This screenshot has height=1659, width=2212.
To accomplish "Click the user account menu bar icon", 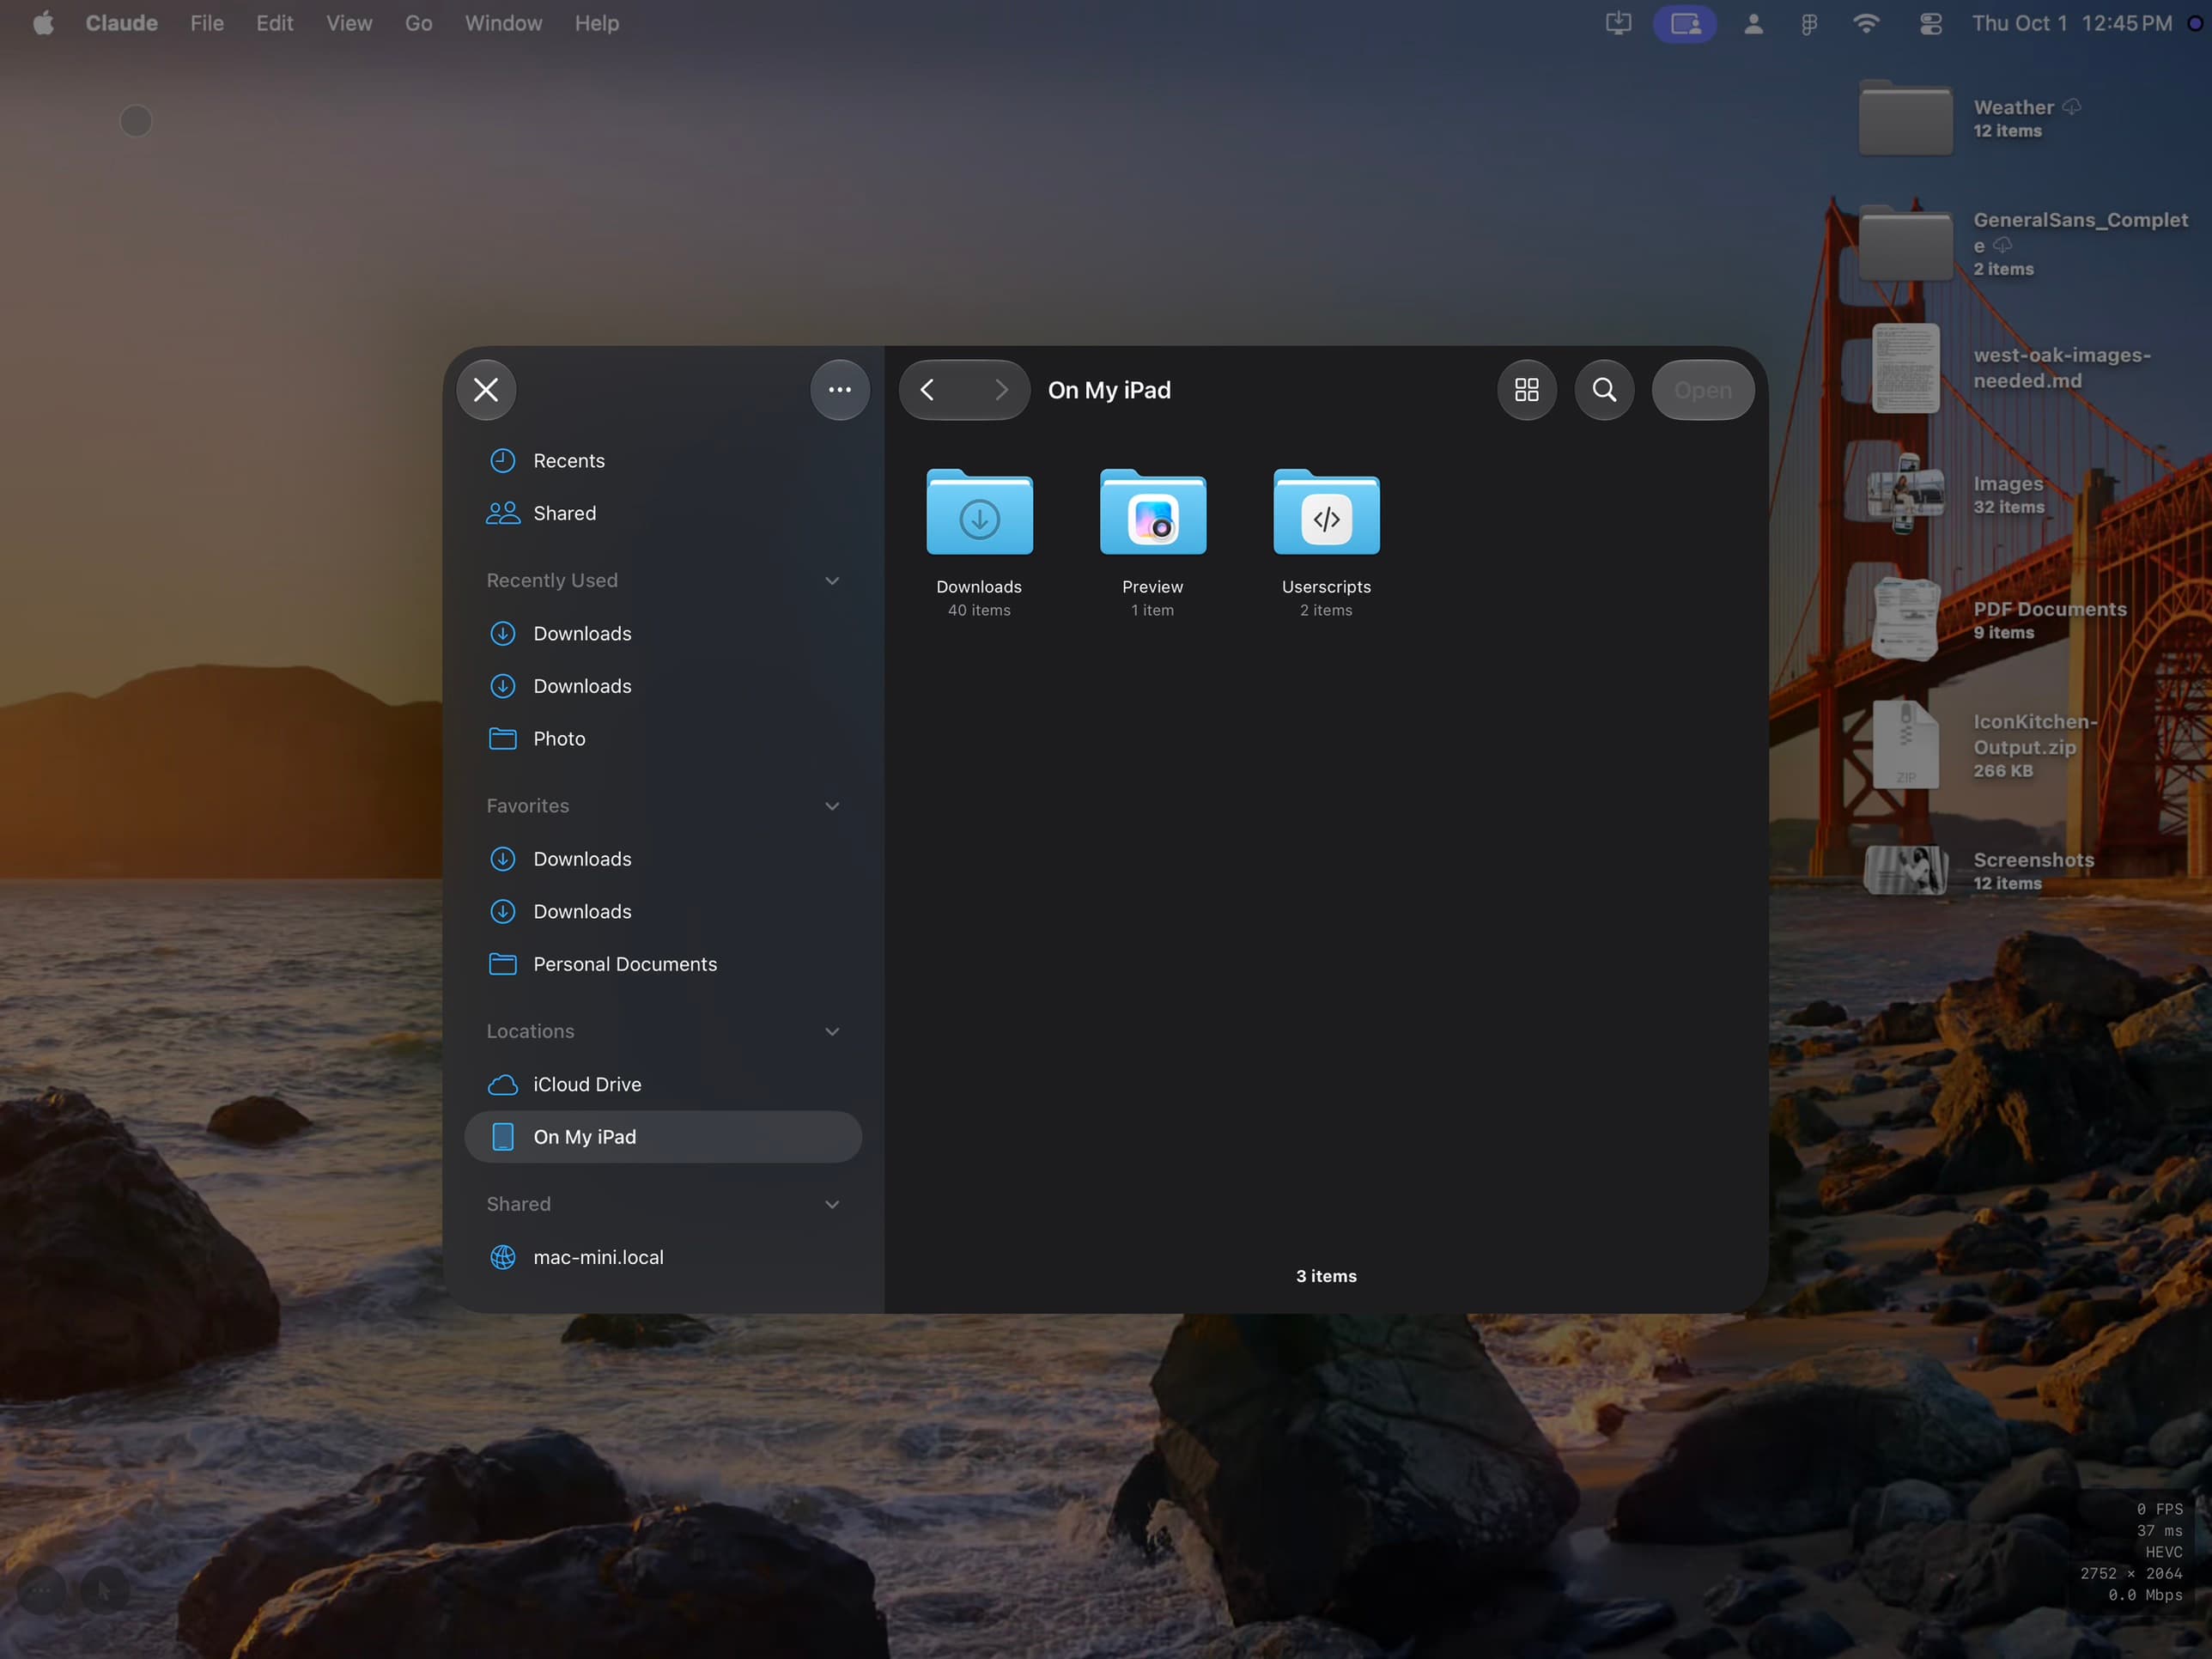I will [x=1753, y=23].
